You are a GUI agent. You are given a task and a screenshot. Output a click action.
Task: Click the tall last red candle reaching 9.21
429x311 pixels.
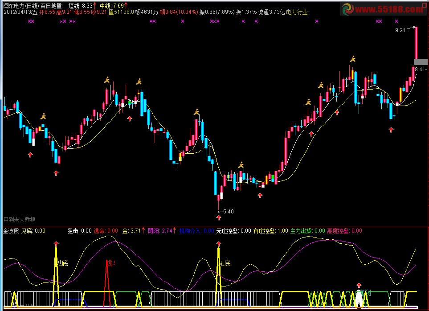(416, 43)
